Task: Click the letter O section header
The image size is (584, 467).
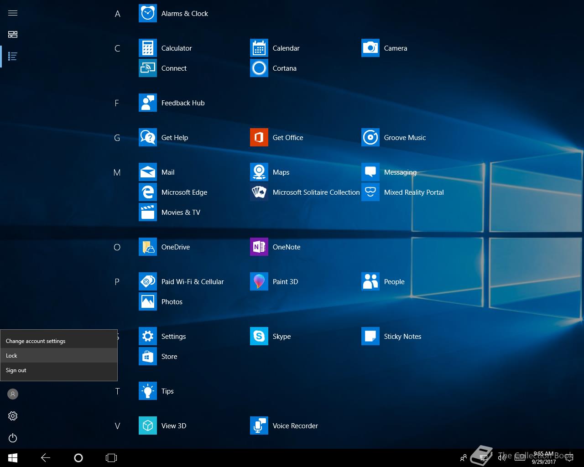Action: (x=117, y=247)
